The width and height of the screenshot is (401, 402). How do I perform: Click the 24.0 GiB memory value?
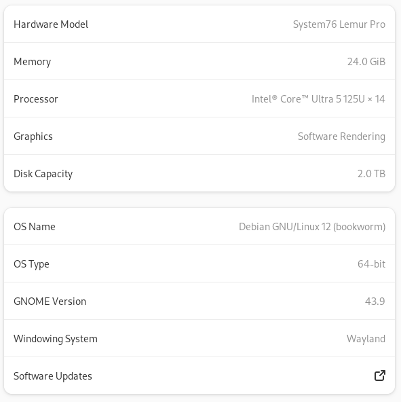366,62
